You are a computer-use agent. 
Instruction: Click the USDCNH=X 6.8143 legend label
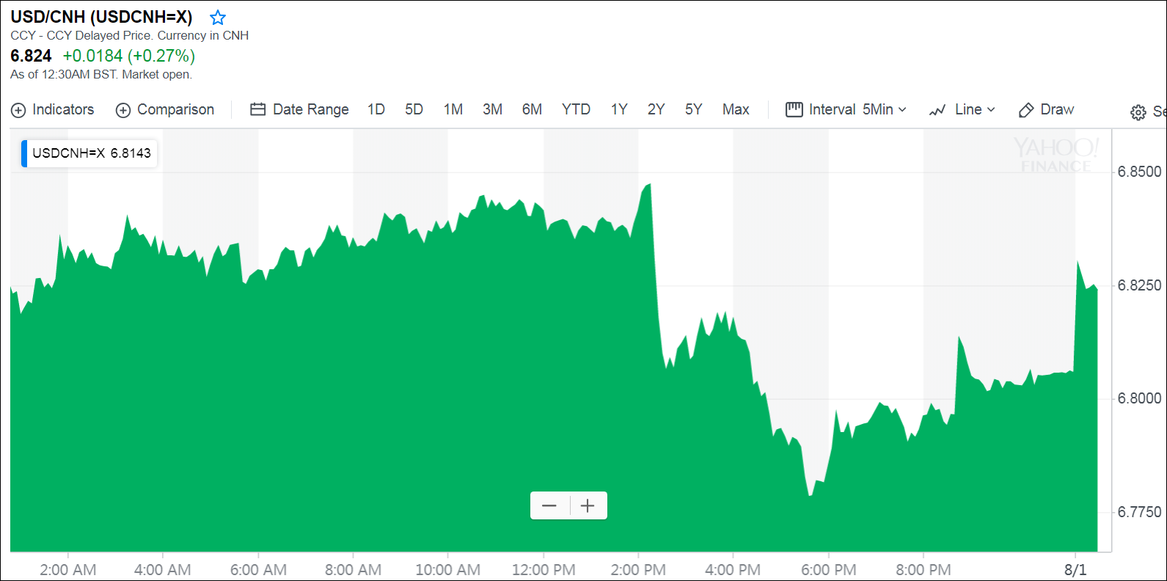coord(92,153)
